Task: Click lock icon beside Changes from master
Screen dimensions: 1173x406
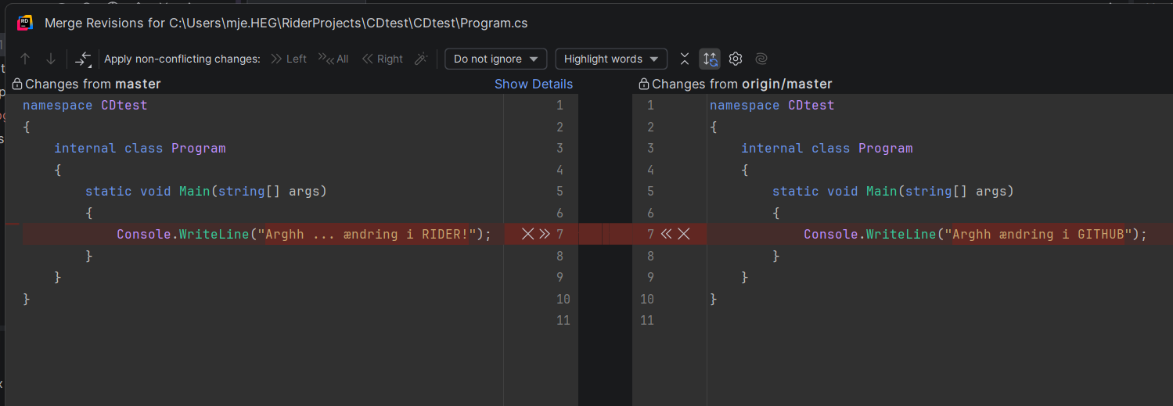Action: click(x=17, y=84)
